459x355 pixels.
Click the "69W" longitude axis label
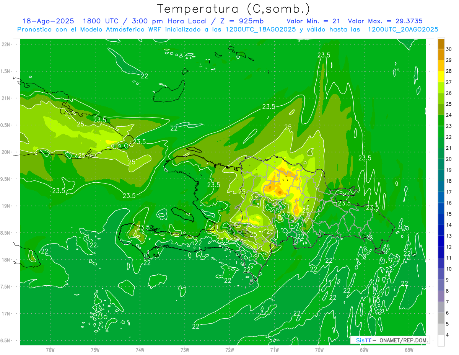[x=364, y=350]
